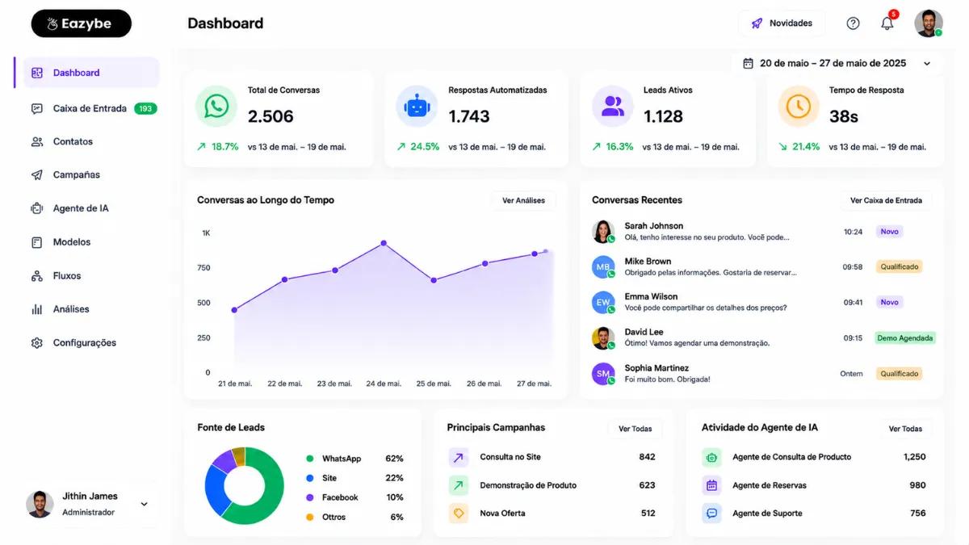969x545 pixels.
Task: Click Ver Análises button
Action: 523,200
